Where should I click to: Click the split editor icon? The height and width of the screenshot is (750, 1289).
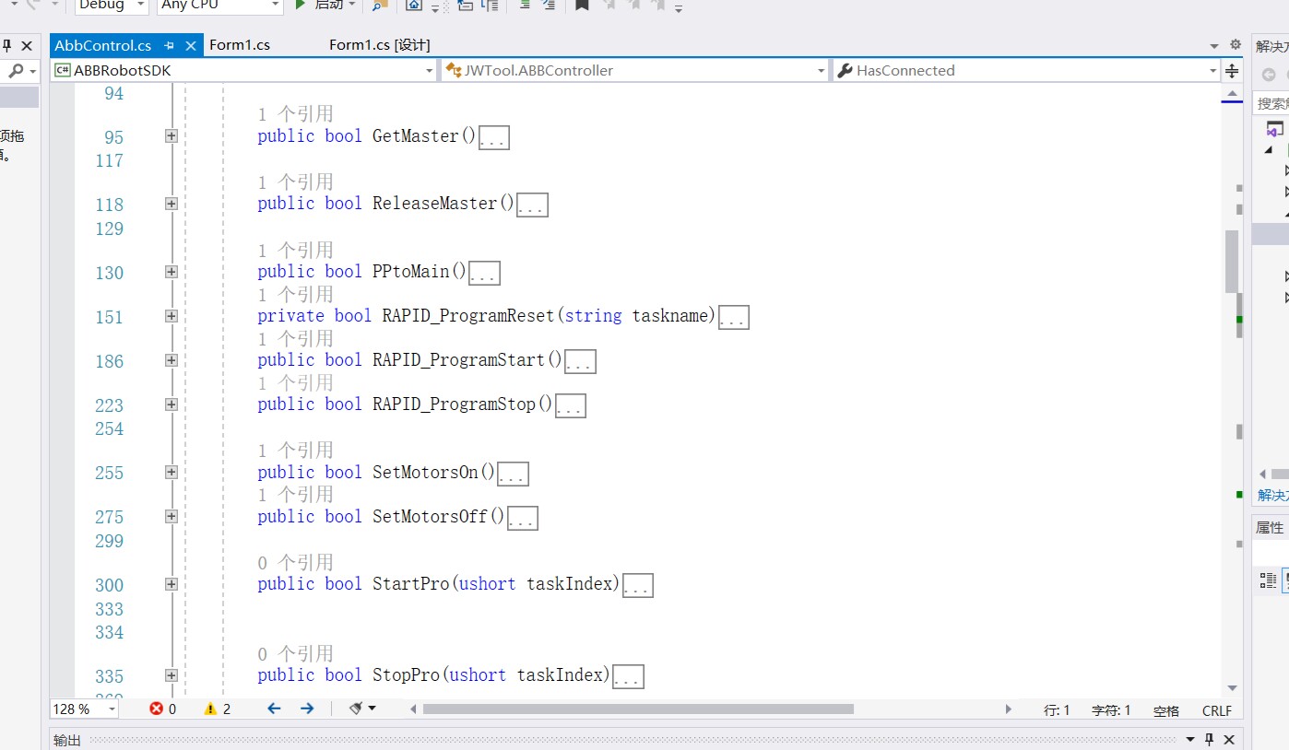(1232, 70)
